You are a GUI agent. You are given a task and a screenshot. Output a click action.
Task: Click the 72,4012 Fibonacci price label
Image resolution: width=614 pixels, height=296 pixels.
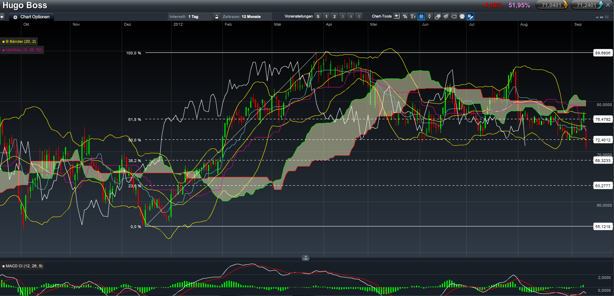pyautogui.click(x=603, y=140)
